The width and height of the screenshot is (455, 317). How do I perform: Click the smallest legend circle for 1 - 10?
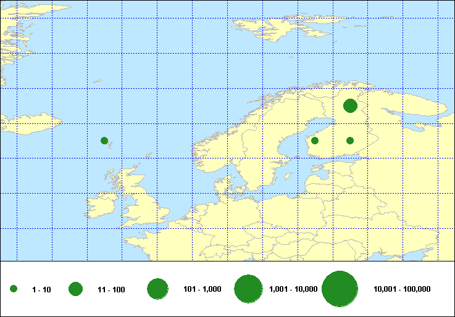coord(14,289)
